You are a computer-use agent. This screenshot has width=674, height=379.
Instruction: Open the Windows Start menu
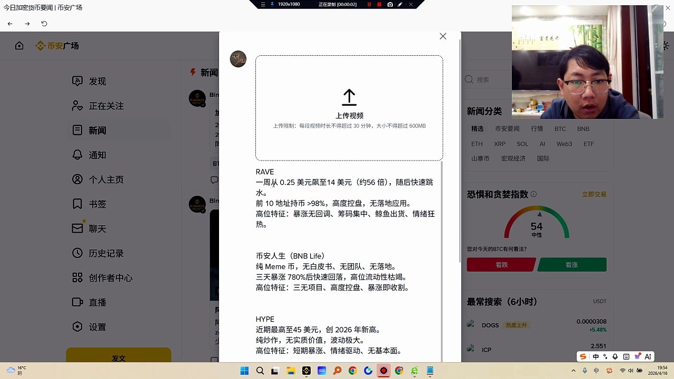point(244,371)
